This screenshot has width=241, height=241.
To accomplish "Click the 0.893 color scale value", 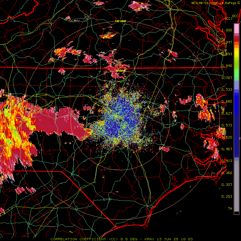I will point(227,54).
